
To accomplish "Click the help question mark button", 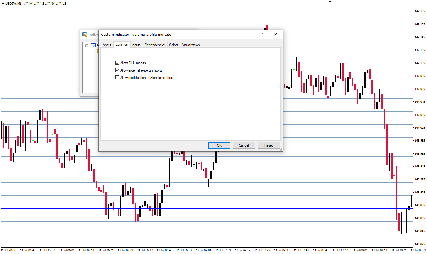I will tap(262, 35).
